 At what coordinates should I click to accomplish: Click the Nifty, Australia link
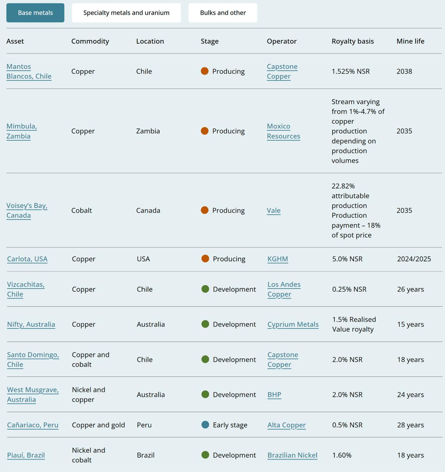[31, 324]
